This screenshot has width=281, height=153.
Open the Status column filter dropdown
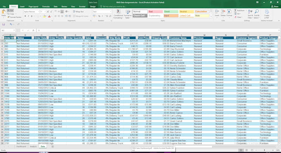[33, 38]
